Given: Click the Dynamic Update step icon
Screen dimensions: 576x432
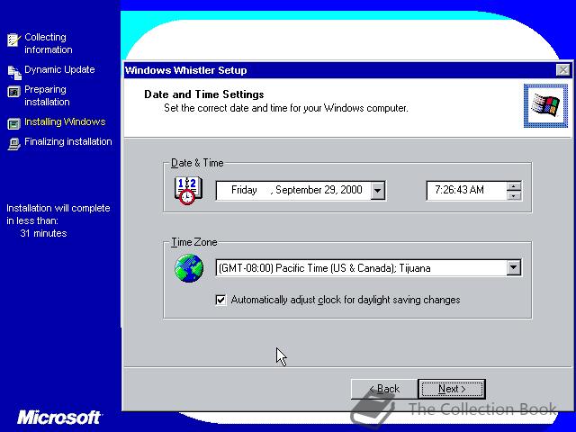Looking at the screenshot, I should tap(14, 72).
